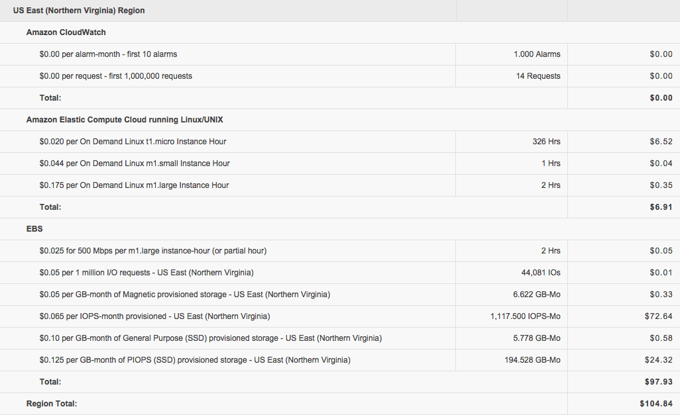Select the $0.04 charge amount
680x415 pixels.
[x=661, y=163]
